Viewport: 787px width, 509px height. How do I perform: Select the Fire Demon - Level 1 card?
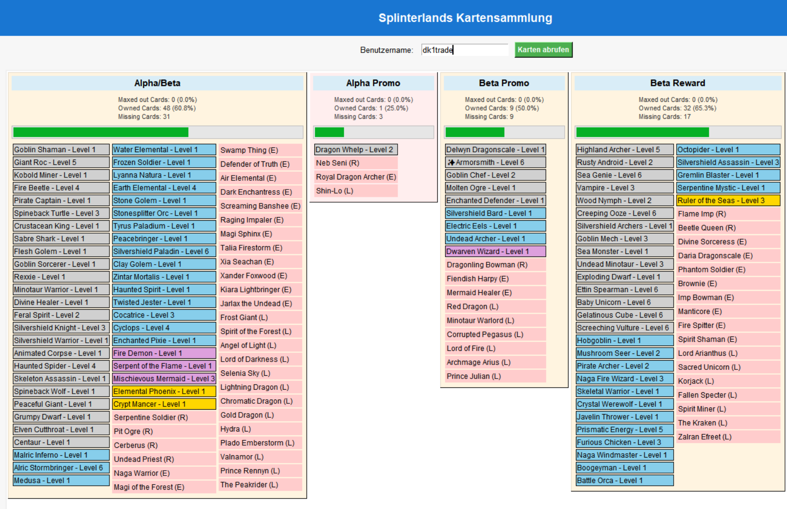click(x=164, y=353)
